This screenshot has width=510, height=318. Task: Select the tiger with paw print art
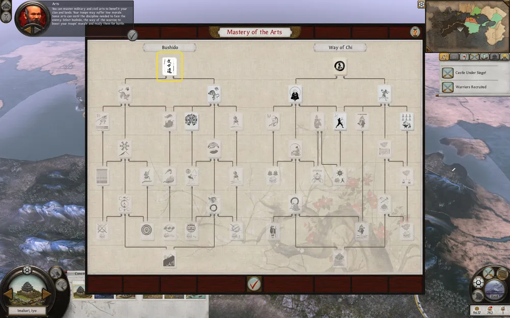[125, 94]
